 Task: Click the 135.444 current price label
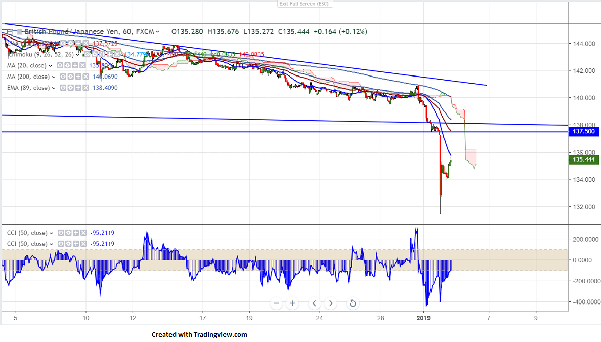583,159
